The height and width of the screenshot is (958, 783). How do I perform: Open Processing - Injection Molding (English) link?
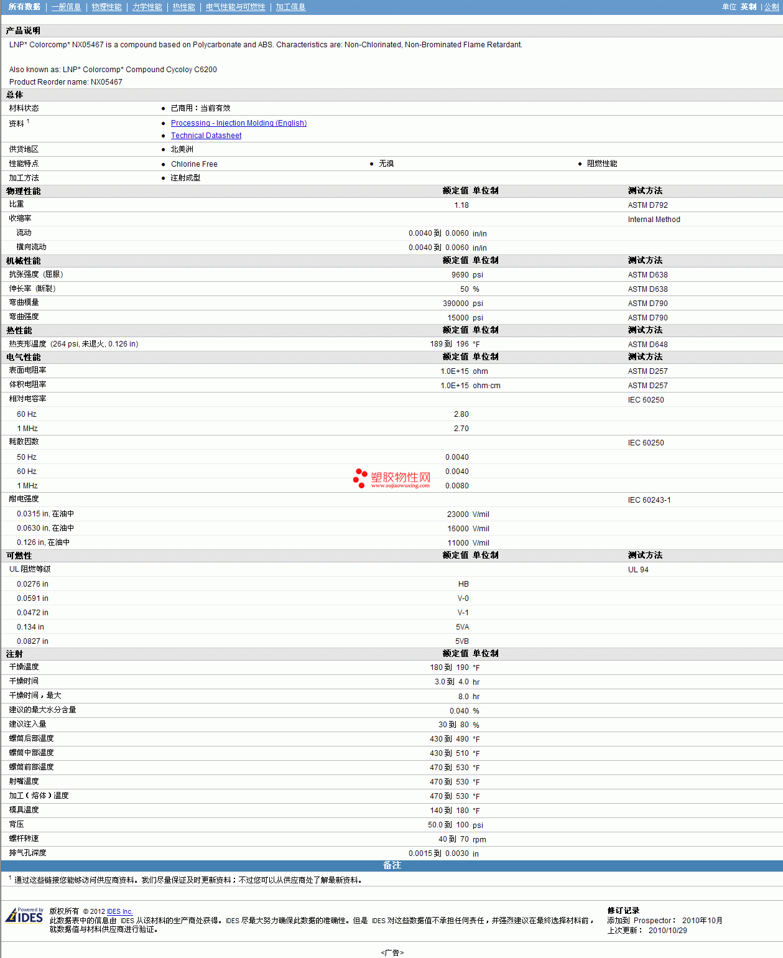coord(239,123)
